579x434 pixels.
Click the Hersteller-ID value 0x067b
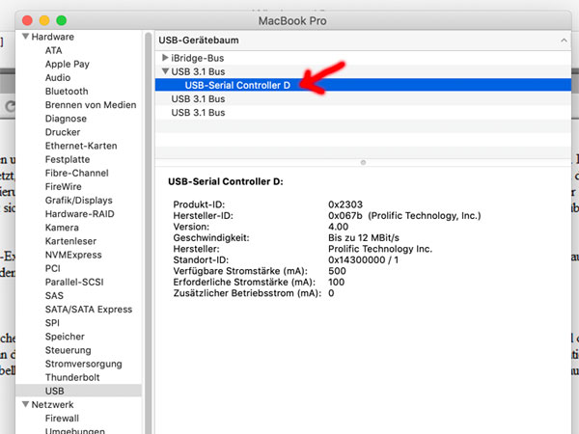coord(345,215)
